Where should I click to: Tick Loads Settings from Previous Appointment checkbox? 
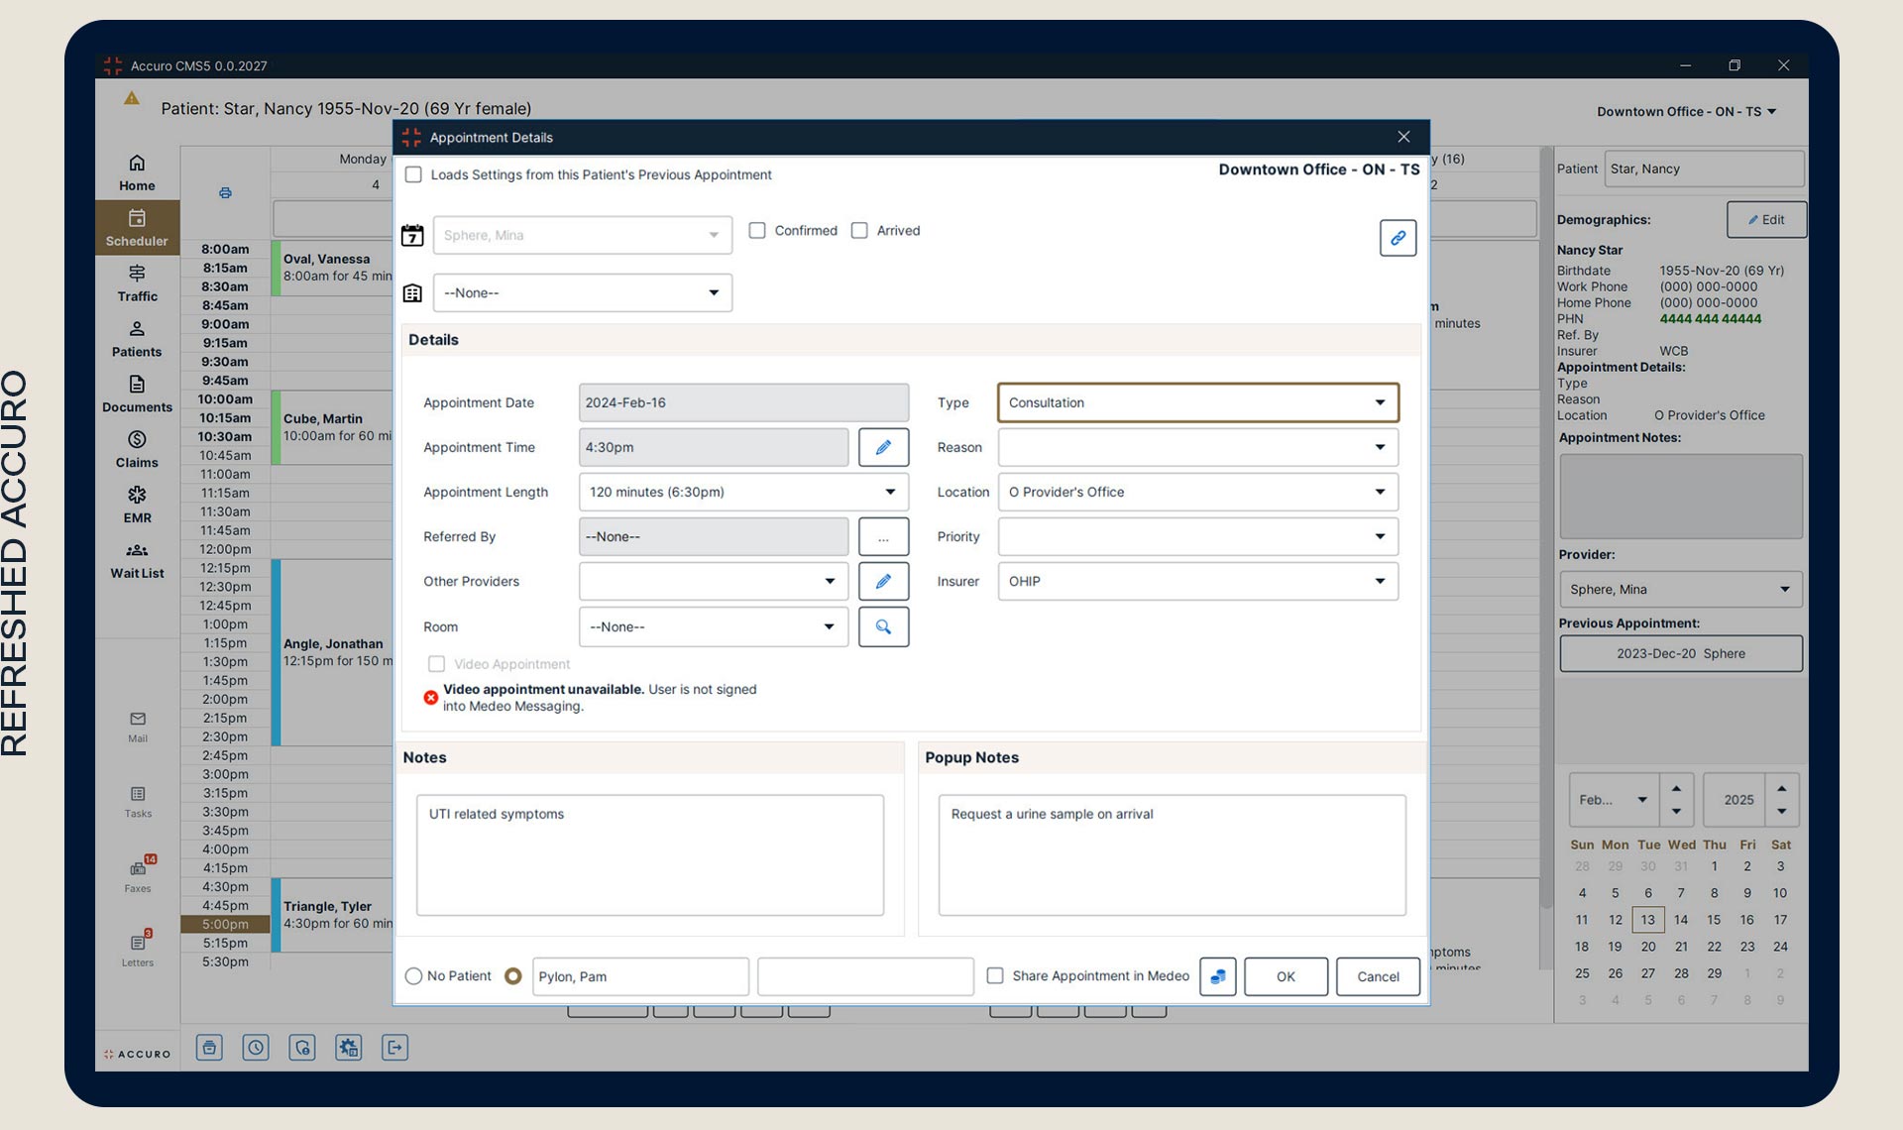413,174
